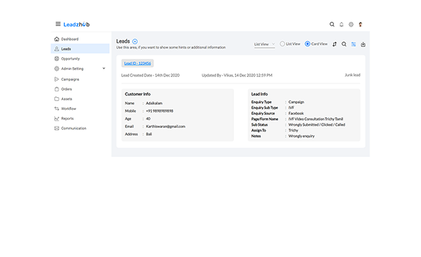The image size is (421, 257).
Task: Add a new lead with plus icon
Action: tap(135, 41)
